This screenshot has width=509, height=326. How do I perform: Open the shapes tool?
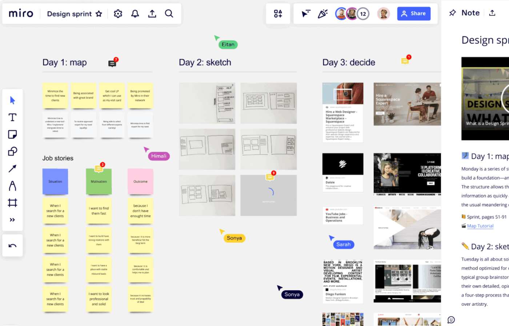coord(12,151)
